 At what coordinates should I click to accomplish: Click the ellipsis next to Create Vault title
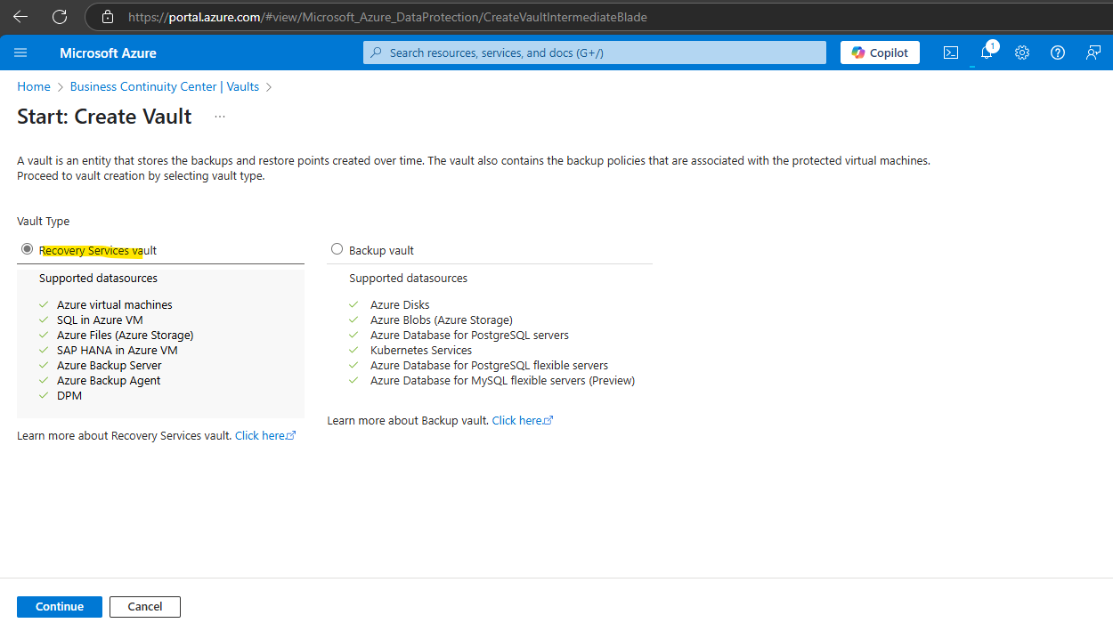tap(220, 117)
